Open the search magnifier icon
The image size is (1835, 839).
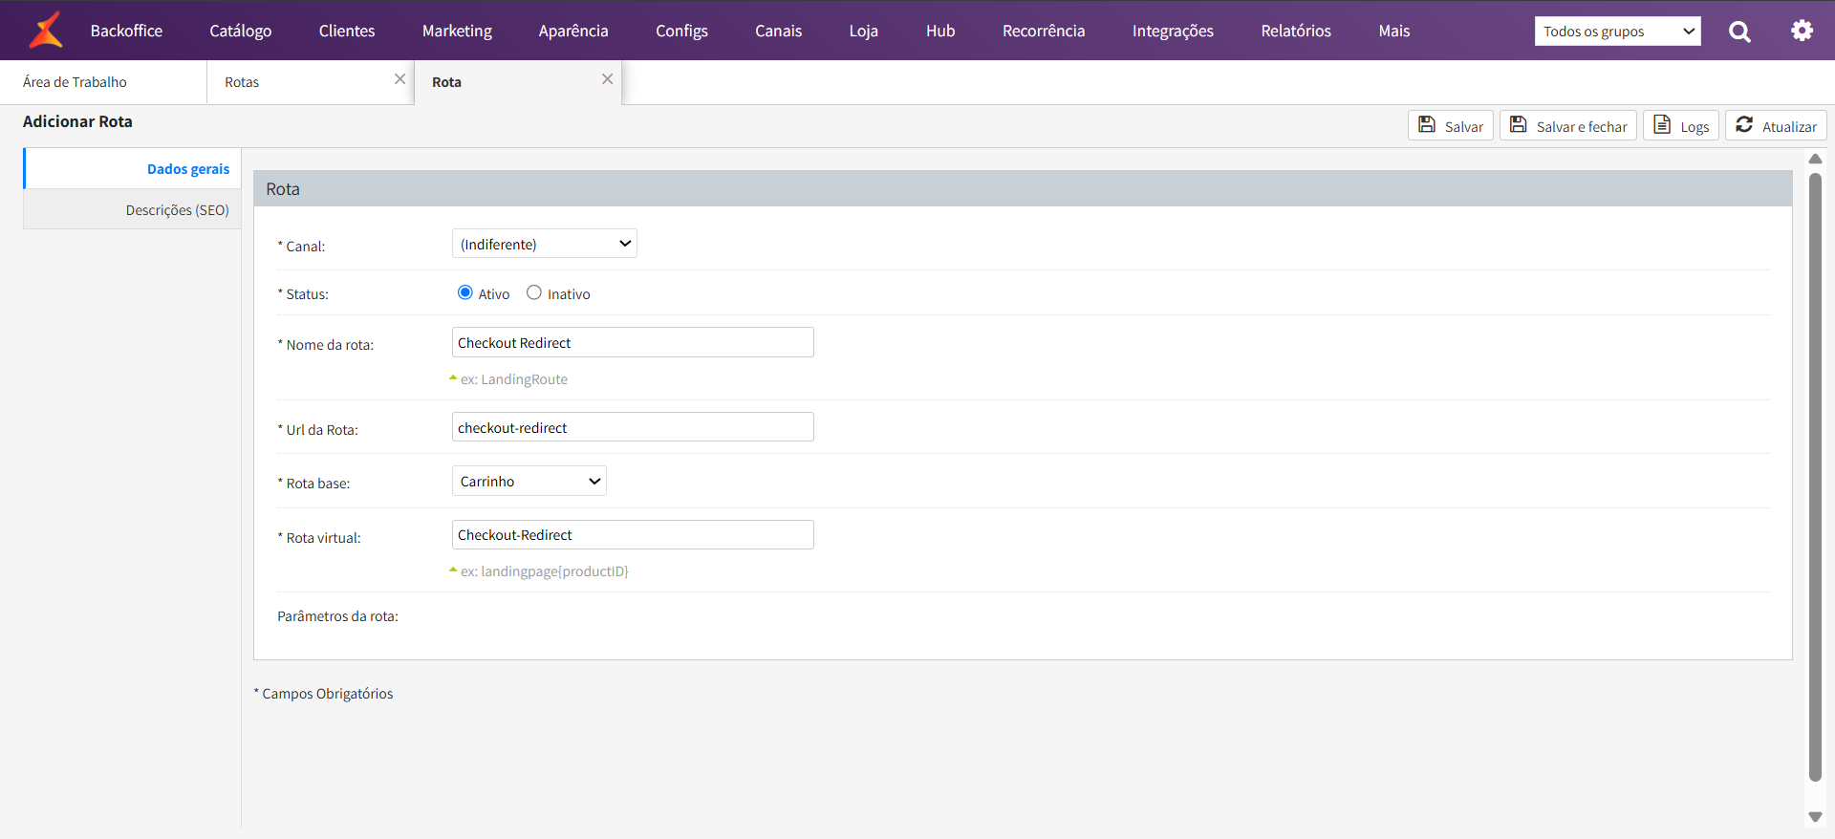click(x=1739, y=32)
